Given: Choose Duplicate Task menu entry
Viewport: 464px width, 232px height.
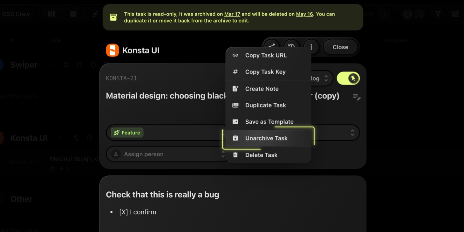Looking at the screenshot, I should [265, 105].
